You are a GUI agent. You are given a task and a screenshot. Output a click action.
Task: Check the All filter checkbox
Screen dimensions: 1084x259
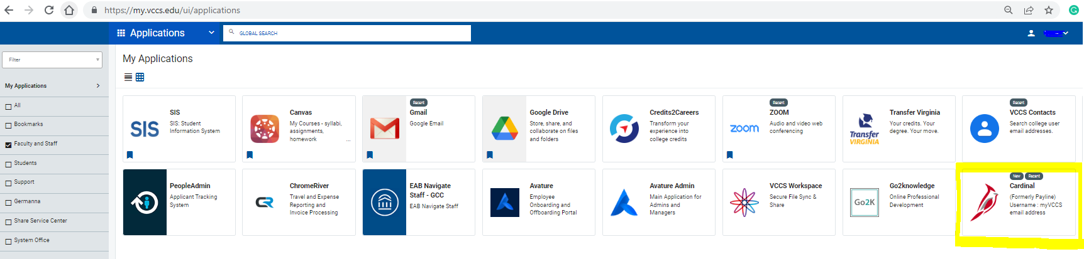[8, 107]
